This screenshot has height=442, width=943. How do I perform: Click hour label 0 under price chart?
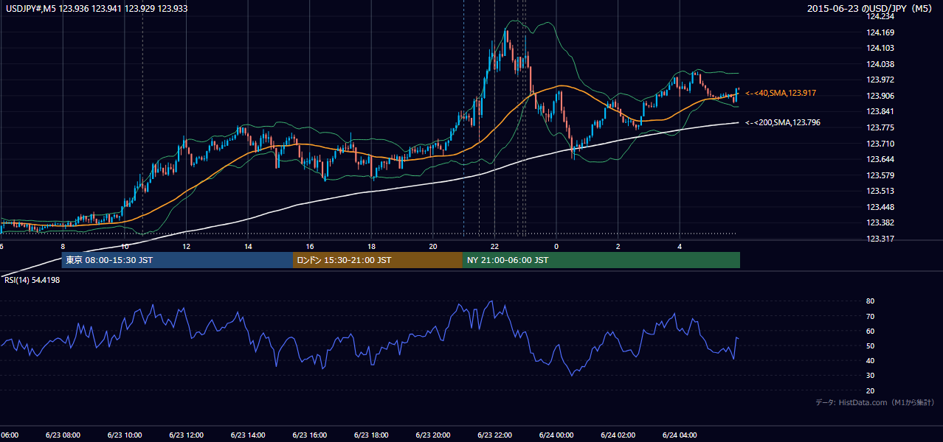pyautogui.click(x=556, y=247)
